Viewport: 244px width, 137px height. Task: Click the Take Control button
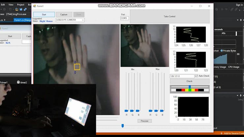(x=169, y=16)
